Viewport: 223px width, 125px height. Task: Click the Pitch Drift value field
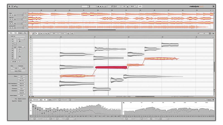point(21,86)
